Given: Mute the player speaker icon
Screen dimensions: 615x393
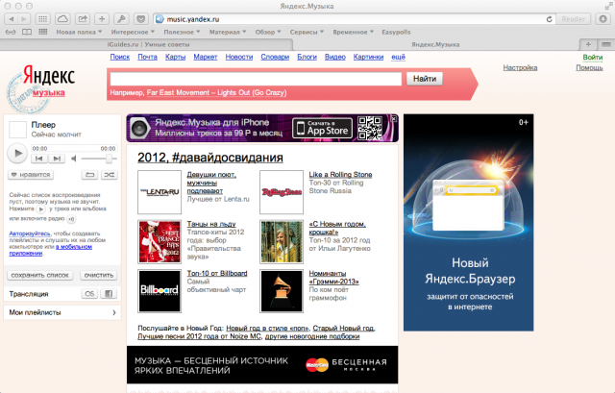Looking at the screenshot, I should pos(74,159).
